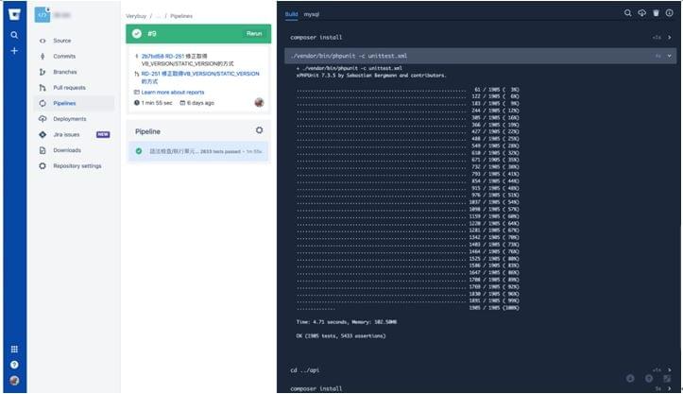The width and height of the screenshot is (683, 394).
Task: Expand the bottom composer install step
Action: pyautogui.click(x=670, y=388)
